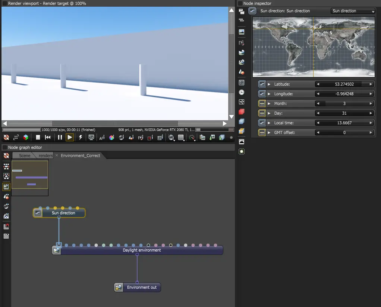
Task: Click collapse all nodes icon in Node inspector
Action: pos(242,20)
